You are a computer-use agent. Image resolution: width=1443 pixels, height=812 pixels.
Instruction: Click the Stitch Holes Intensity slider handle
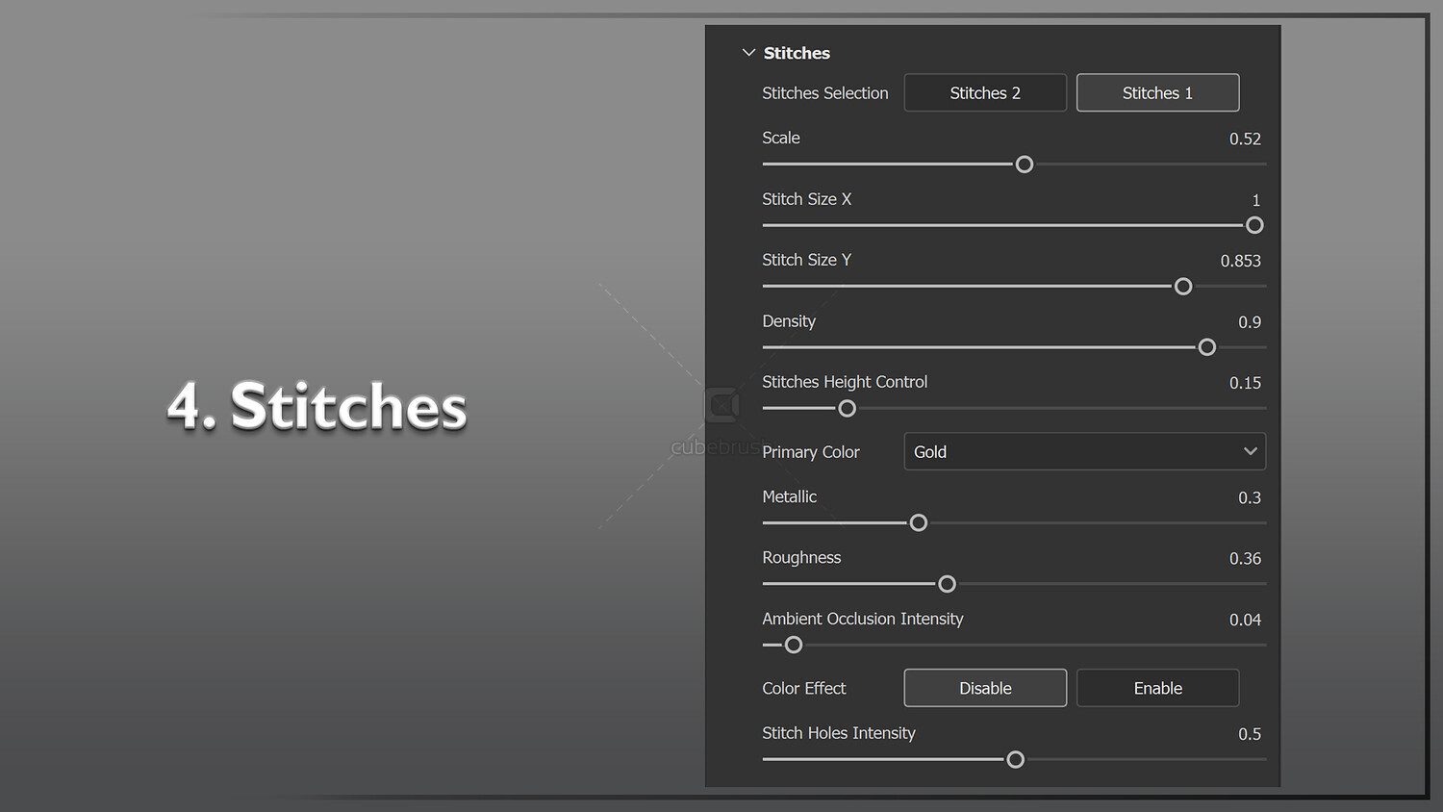point(1015,760)
